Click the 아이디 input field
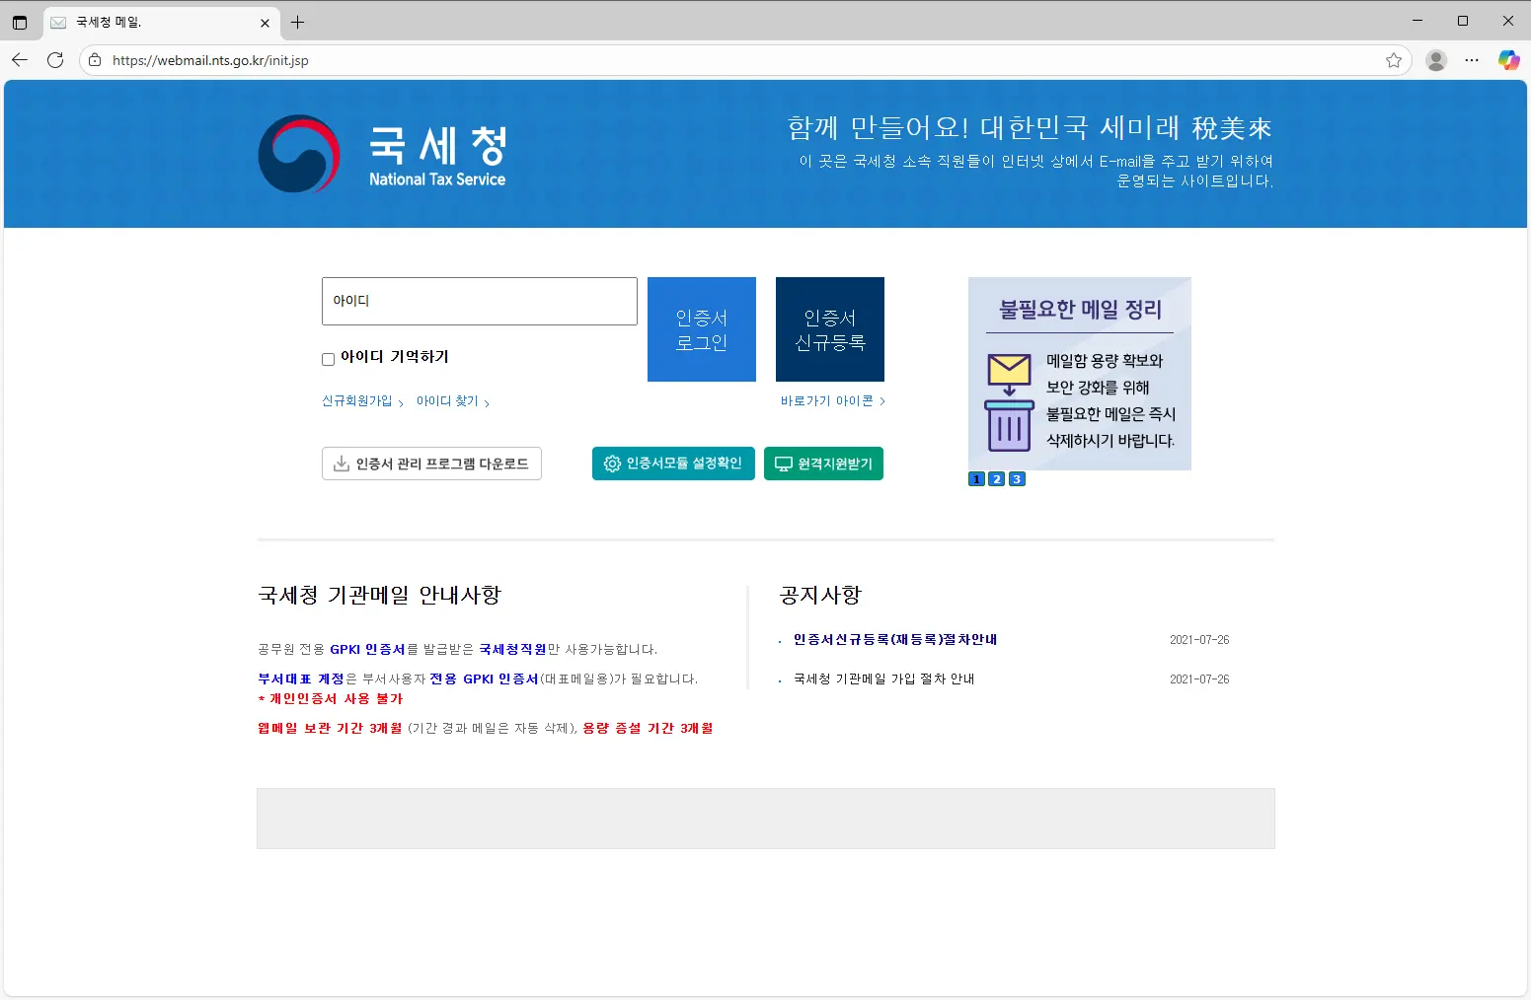 (479, 301)
